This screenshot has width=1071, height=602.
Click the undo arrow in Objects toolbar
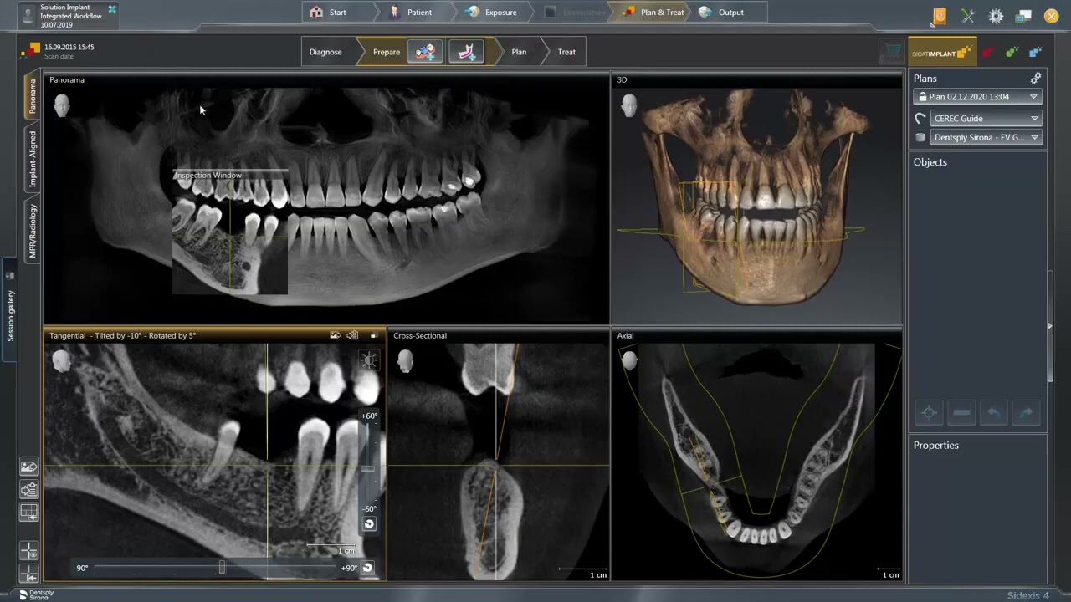pyautogui.click(x=994, y=413)
